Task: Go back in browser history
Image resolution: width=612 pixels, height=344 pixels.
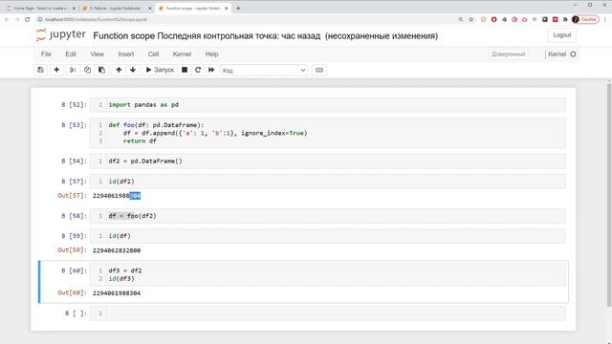Action: tap(7, 19)
